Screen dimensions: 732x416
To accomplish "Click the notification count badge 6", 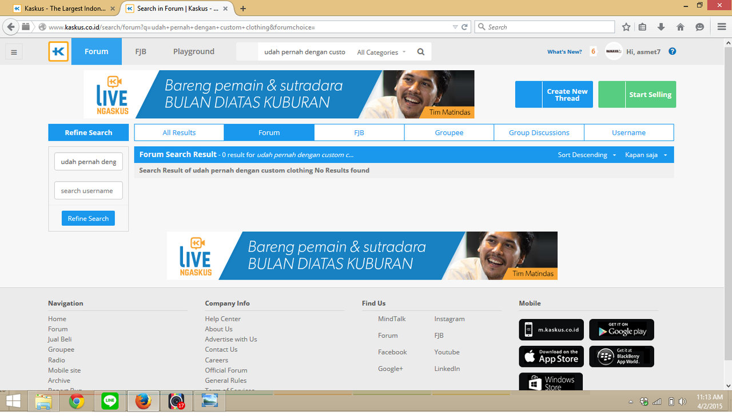I will (593, 51).
